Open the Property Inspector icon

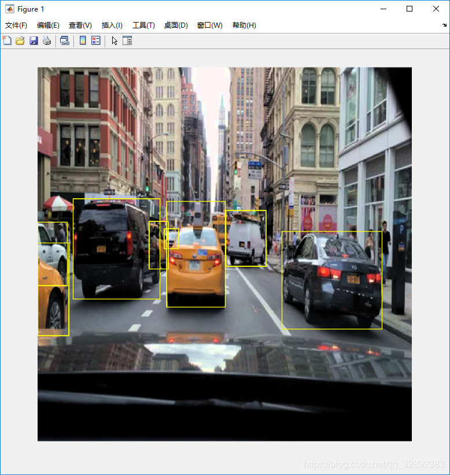pos(127,40)
